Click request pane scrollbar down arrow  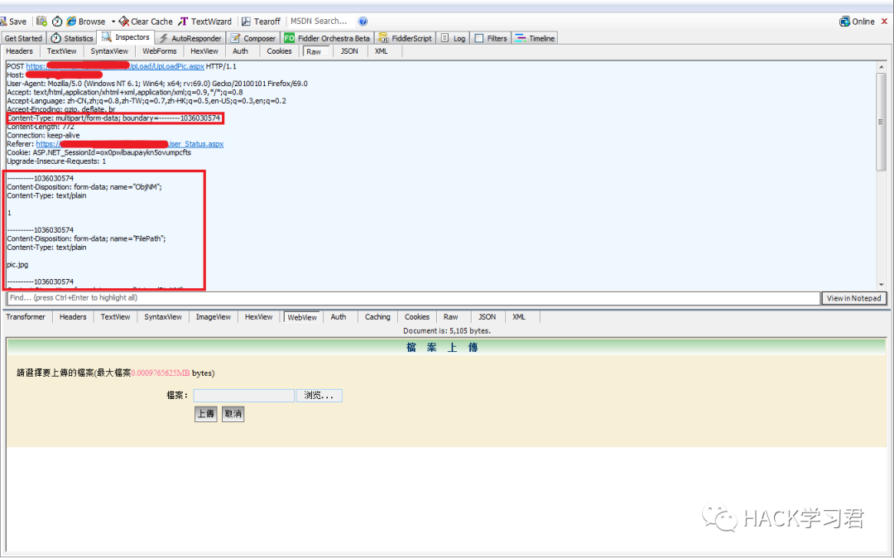click(882, 285)
